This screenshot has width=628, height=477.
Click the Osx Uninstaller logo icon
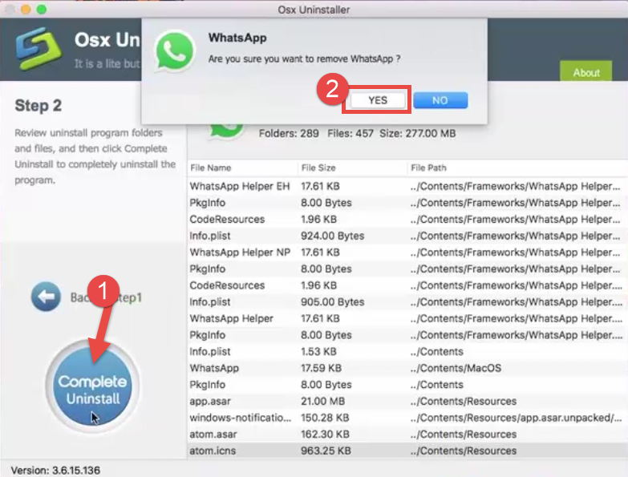coord(38,49)
